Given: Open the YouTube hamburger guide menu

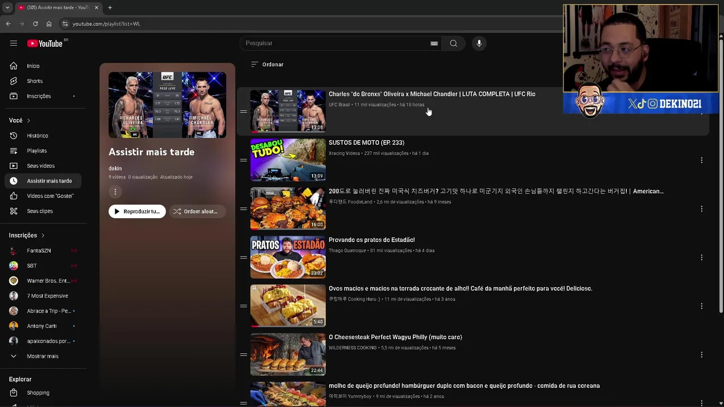Looking at the screenshot, I should 14,44.
